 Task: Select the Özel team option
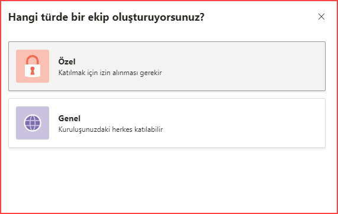(x=167, y=66)
